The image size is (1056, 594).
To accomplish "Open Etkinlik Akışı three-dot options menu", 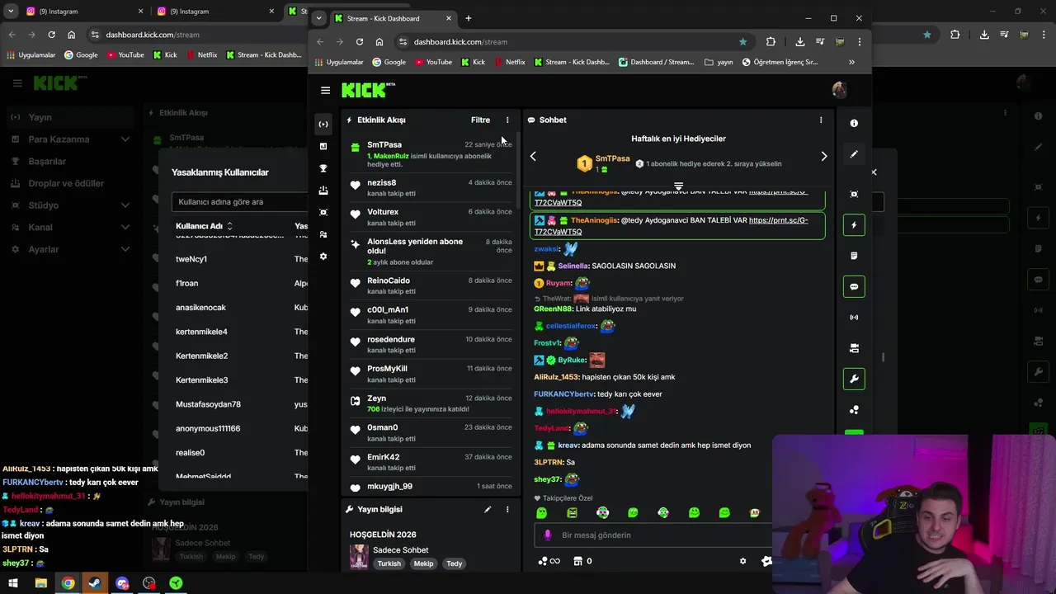I will coord(507,120).
